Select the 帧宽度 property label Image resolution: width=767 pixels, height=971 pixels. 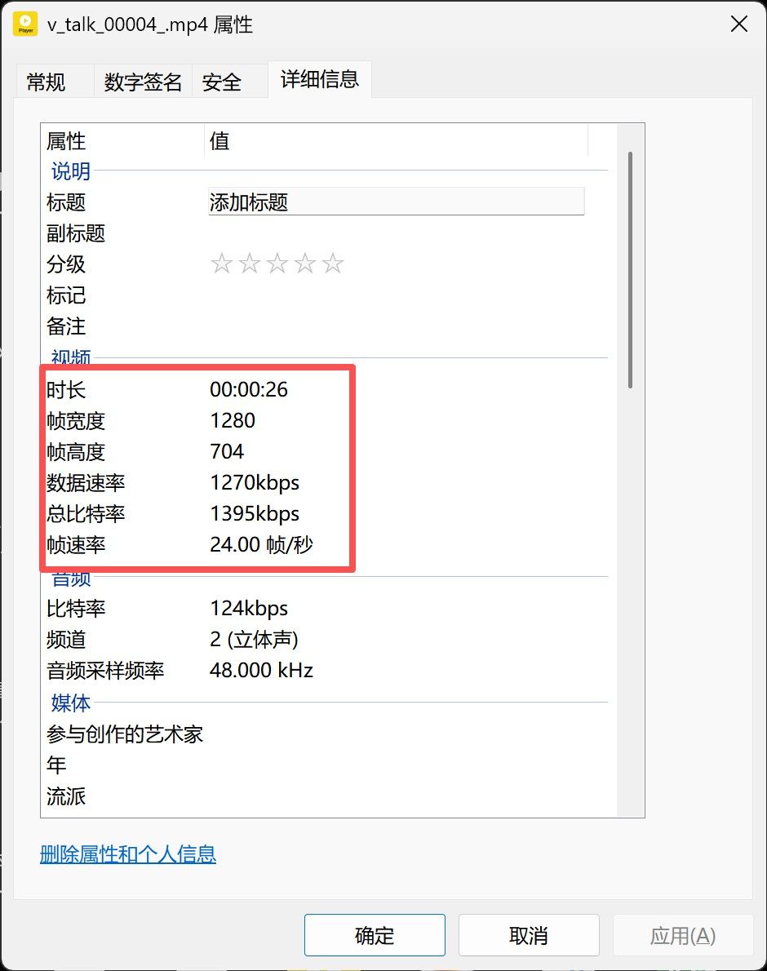(76, 421)
